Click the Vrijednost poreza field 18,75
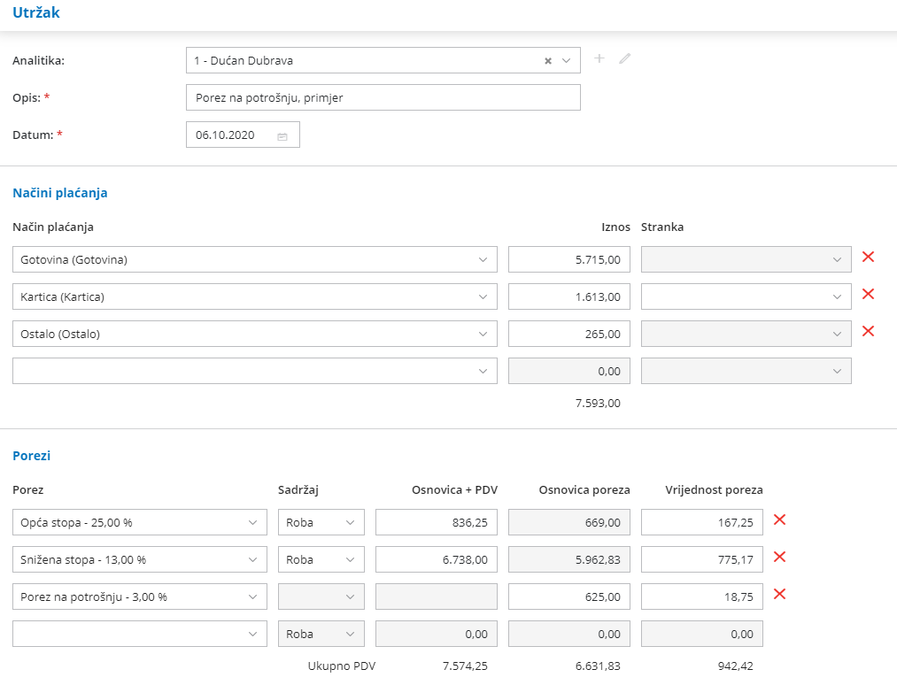This screenshot has width=897, height=685. (702, 597)
